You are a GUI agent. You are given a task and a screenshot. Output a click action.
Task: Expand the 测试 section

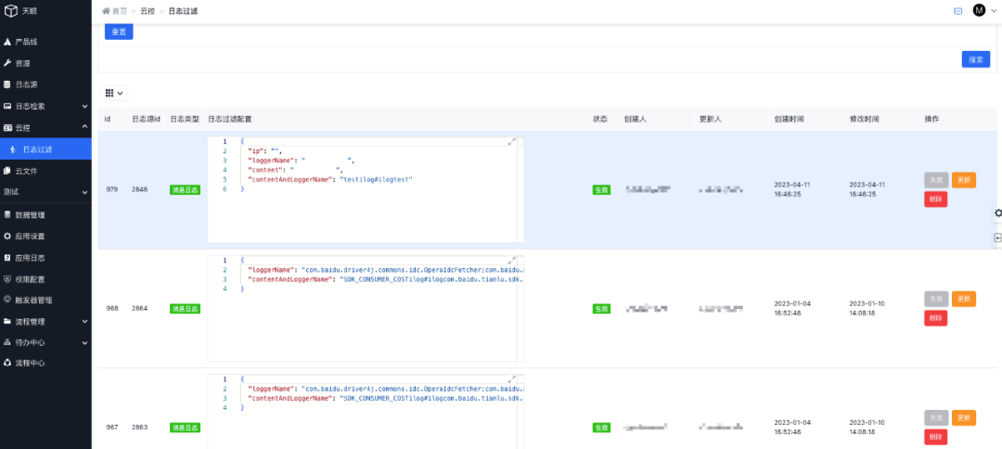[45, 192]
